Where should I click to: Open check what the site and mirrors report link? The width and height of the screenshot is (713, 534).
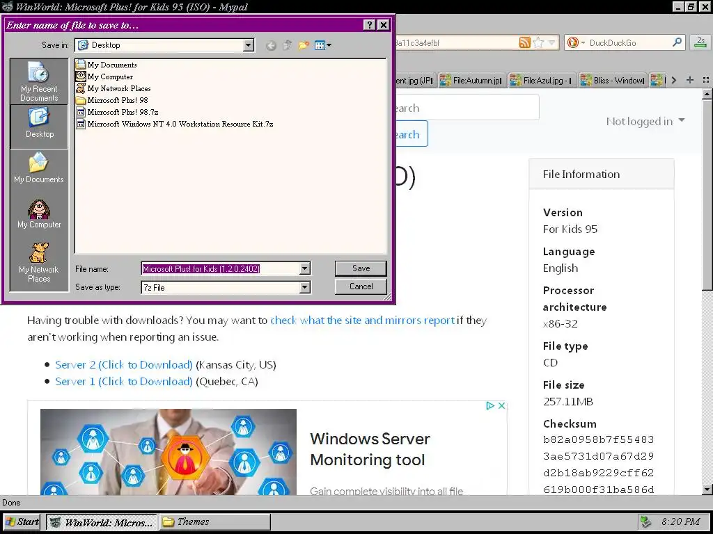pos(362,320)
